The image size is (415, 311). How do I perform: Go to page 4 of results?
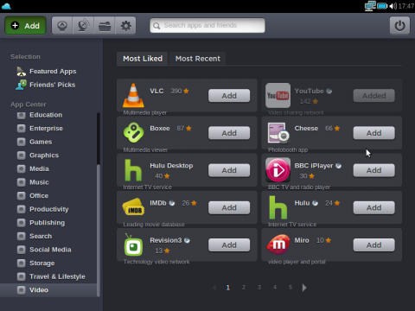tap(275, 288)
